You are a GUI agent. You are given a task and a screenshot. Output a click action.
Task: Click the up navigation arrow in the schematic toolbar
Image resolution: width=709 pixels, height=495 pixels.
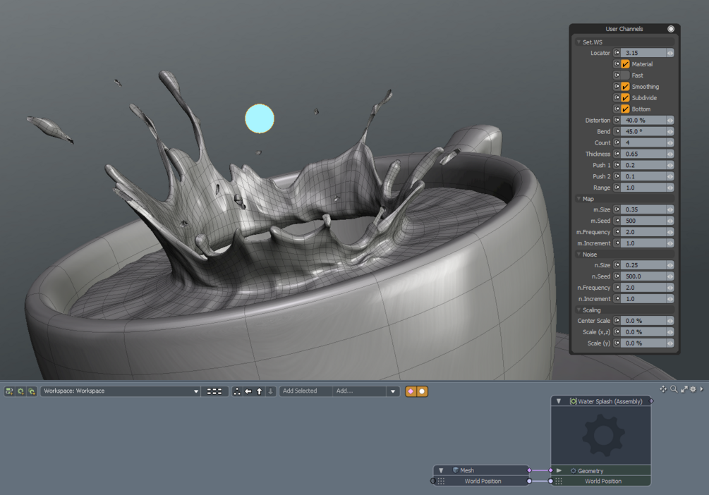click(260, 391)
